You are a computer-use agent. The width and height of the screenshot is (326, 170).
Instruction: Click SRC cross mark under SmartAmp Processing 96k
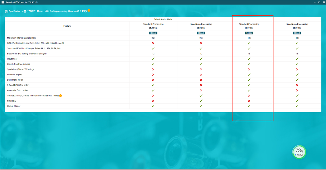click(x=201, y=43)
